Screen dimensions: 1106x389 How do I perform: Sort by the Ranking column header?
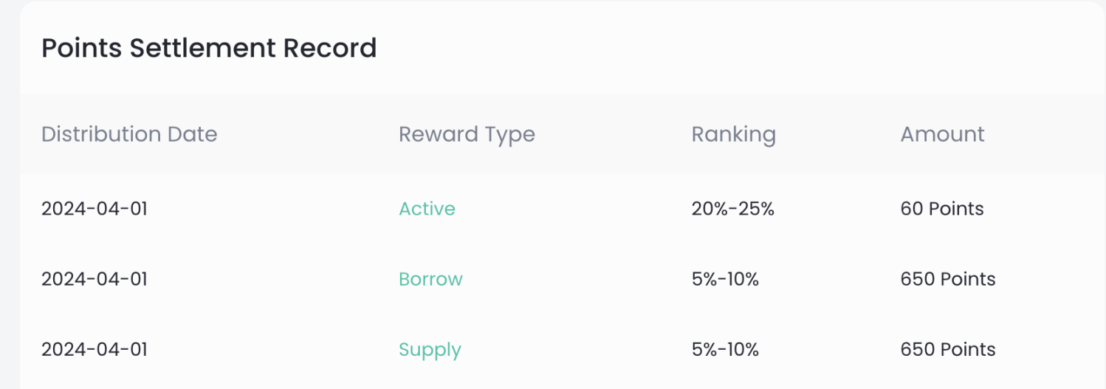point(733,134)
